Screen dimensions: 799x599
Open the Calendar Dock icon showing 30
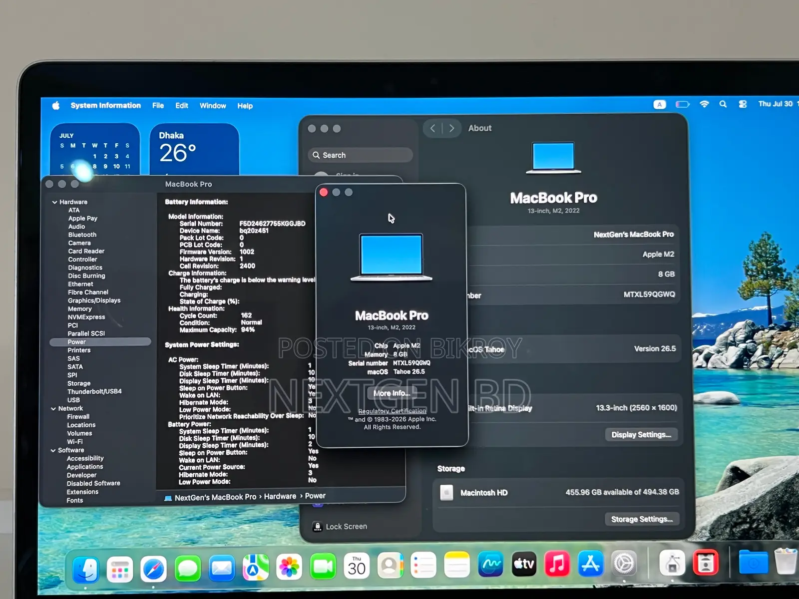coord(357,566)
